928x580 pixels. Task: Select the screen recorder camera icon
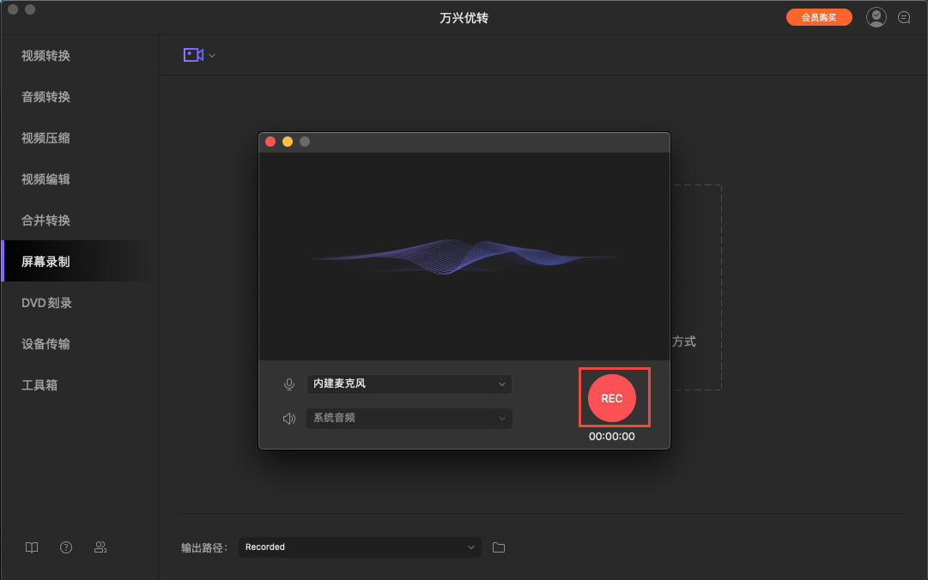point(193,54)
